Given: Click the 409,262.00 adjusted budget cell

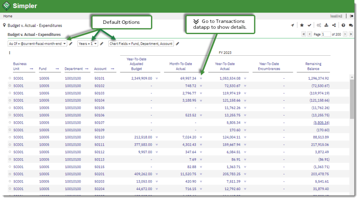Looking at the screenshot, I should pos(143,174).
